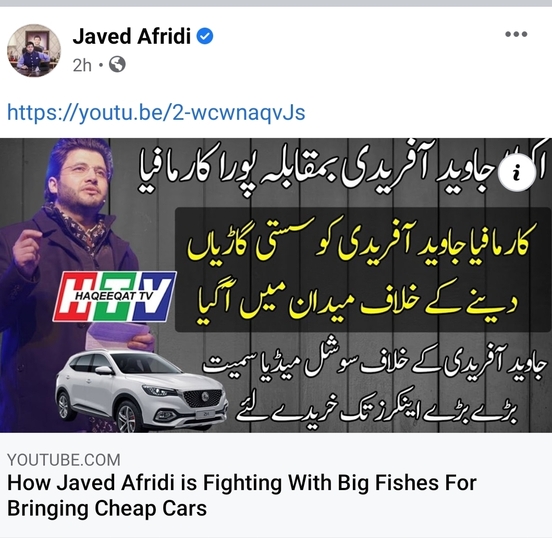Click the Javed Afridi profile name
The height and width of the screenshot is (538, 552).
click(x=132, y=36)
